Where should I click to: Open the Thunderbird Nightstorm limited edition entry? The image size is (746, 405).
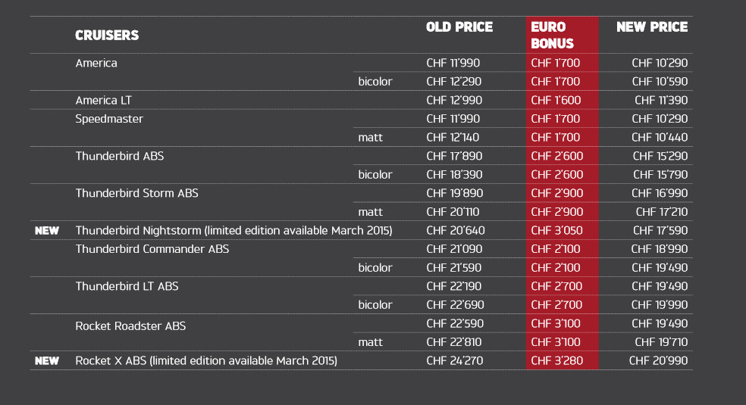(x=234, y=231)
